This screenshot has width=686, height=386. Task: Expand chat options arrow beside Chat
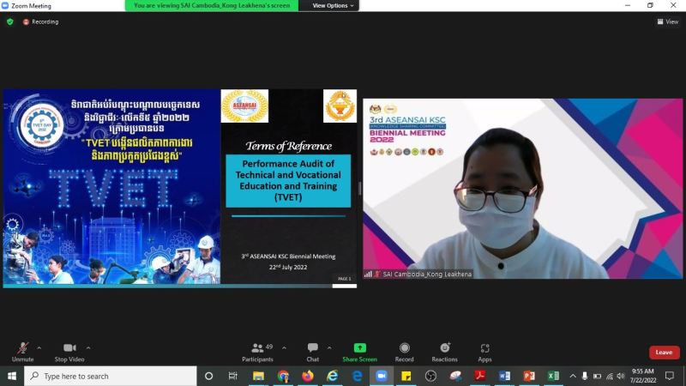coord(328,347)
